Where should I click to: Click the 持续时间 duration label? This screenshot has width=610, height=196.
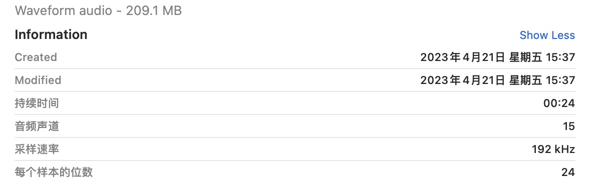(x=37, y=103)
